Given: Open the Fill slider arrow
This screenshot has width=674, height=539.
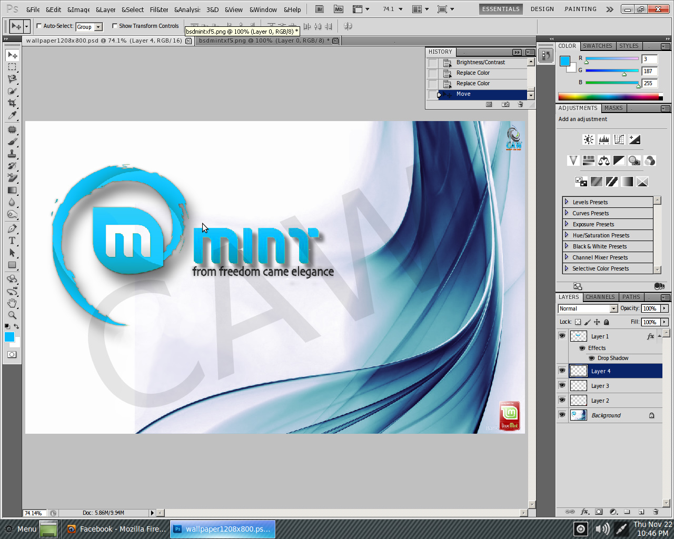Looking at the screenshot, I should click(x=665, y=322).
